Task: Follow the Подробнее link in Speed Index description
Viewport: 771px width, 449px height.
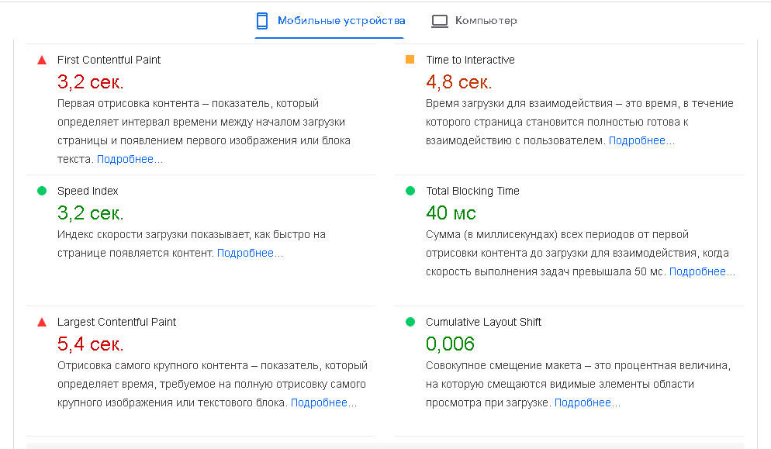Action: point(250,253)
